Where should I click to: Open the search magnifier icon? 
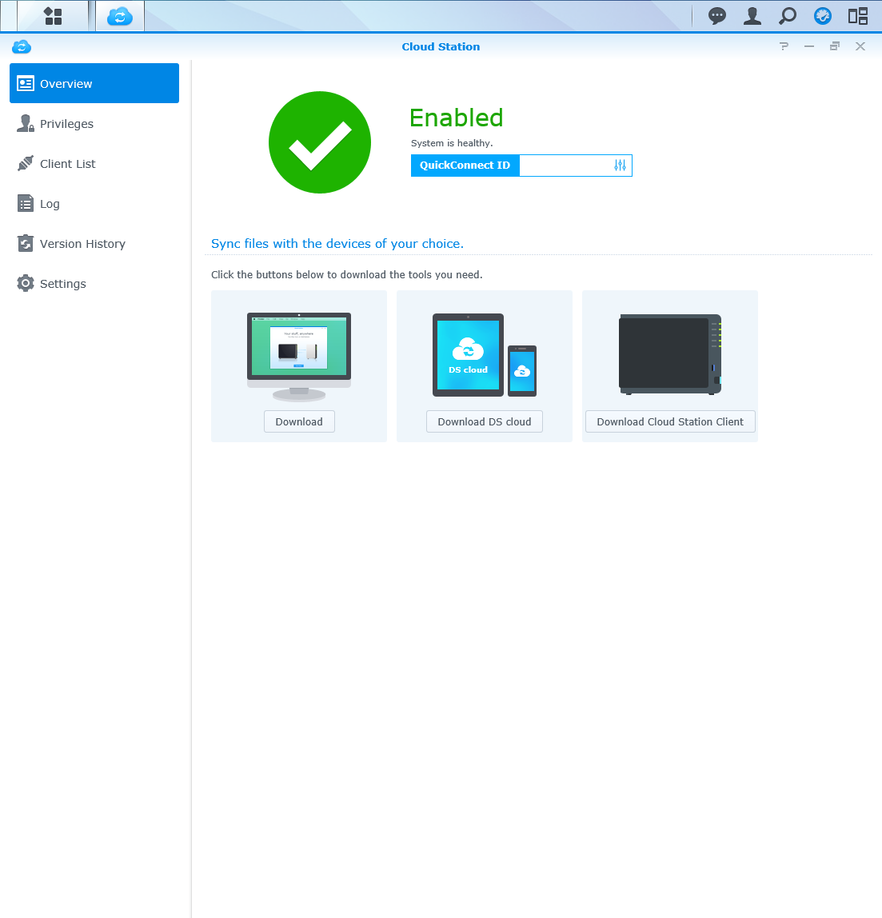pos(788,16)
